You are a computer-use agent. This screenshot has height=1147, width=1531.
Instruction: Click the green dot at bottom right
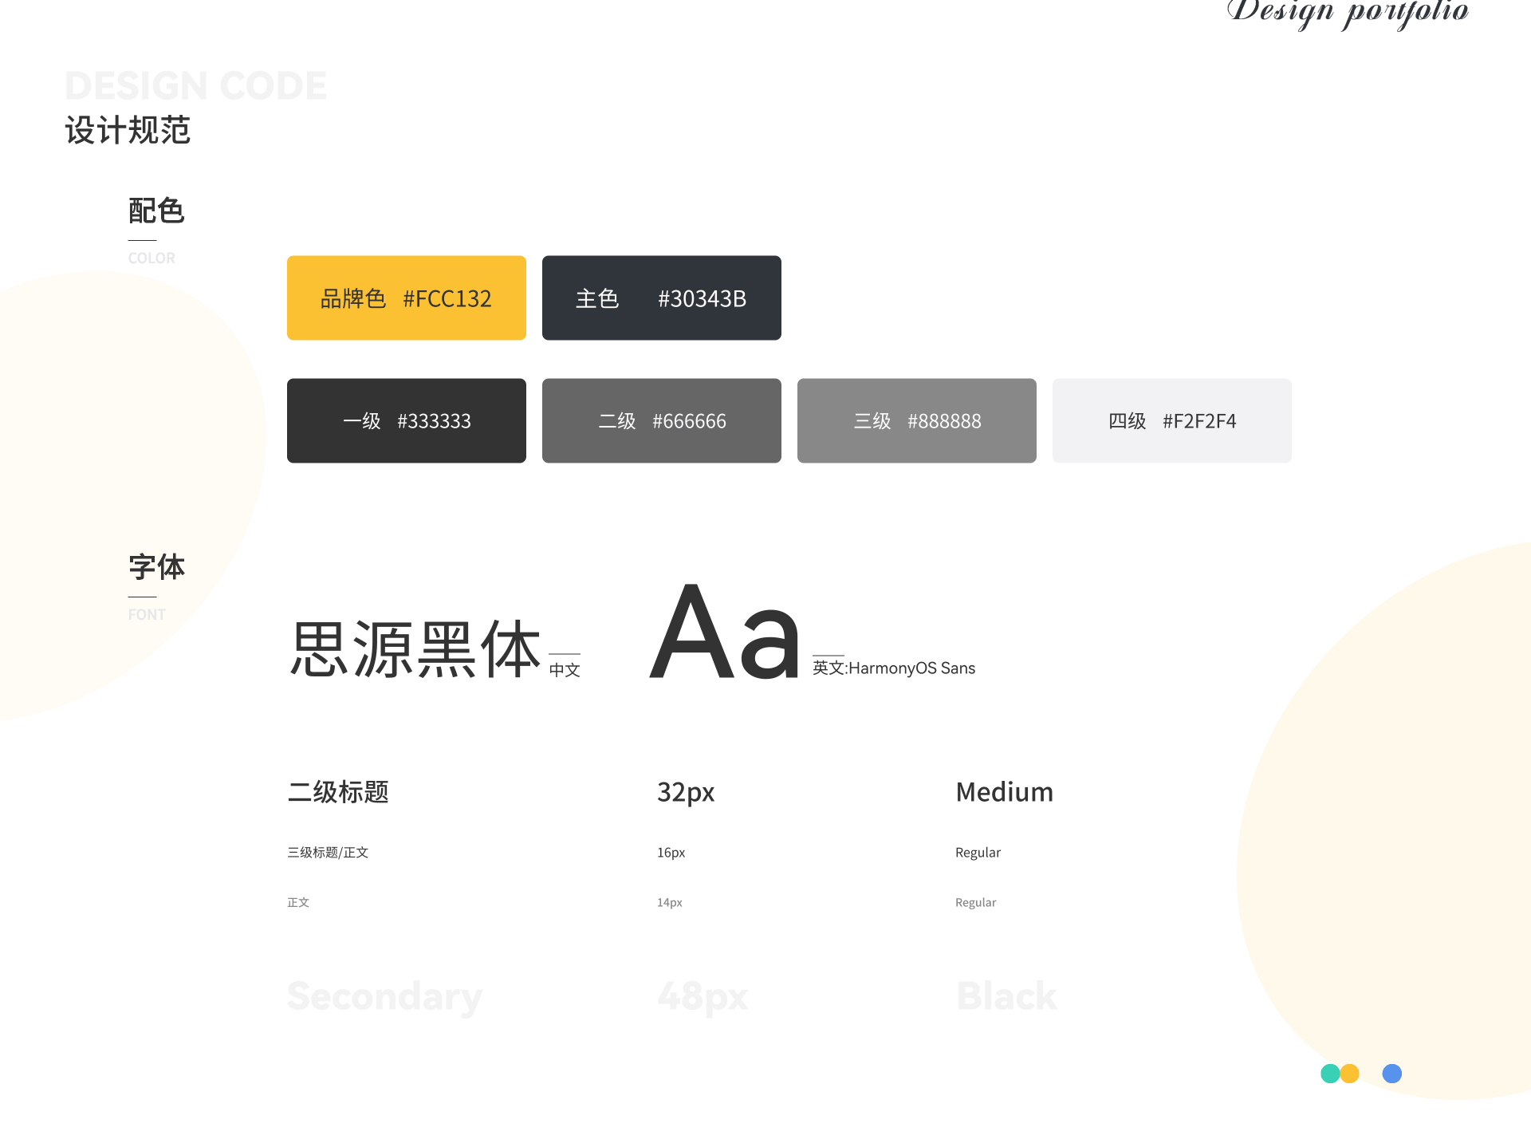pyautogui.click(x=1331, y=1074)
